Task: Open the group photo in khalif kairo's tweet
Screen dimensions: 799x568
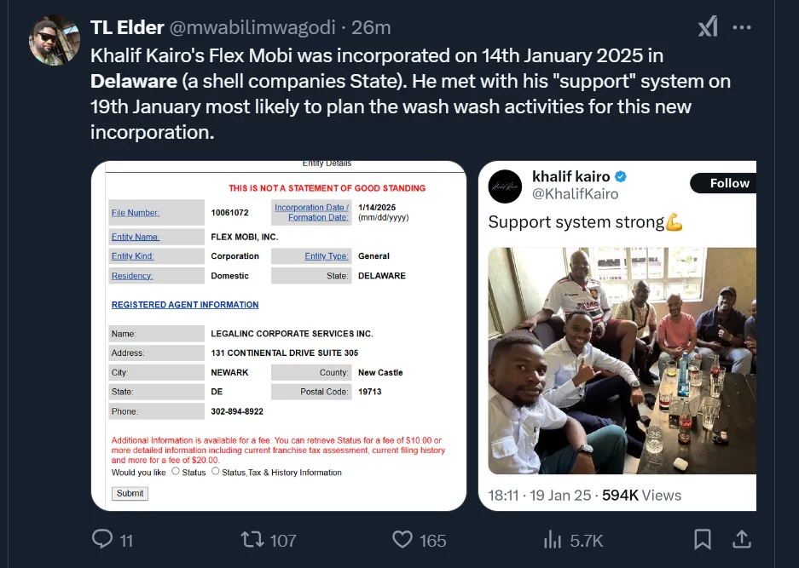Action: (622, 361)
